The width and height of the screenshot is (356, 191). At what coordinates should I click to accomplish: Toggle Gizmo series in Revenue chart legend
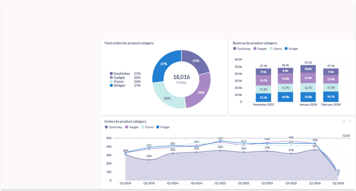click(x=276, y=49)
